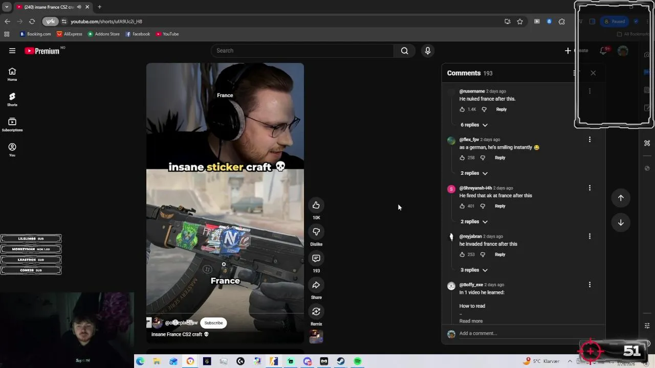Go to YouTube Premium home via logo

click(42, 51)
